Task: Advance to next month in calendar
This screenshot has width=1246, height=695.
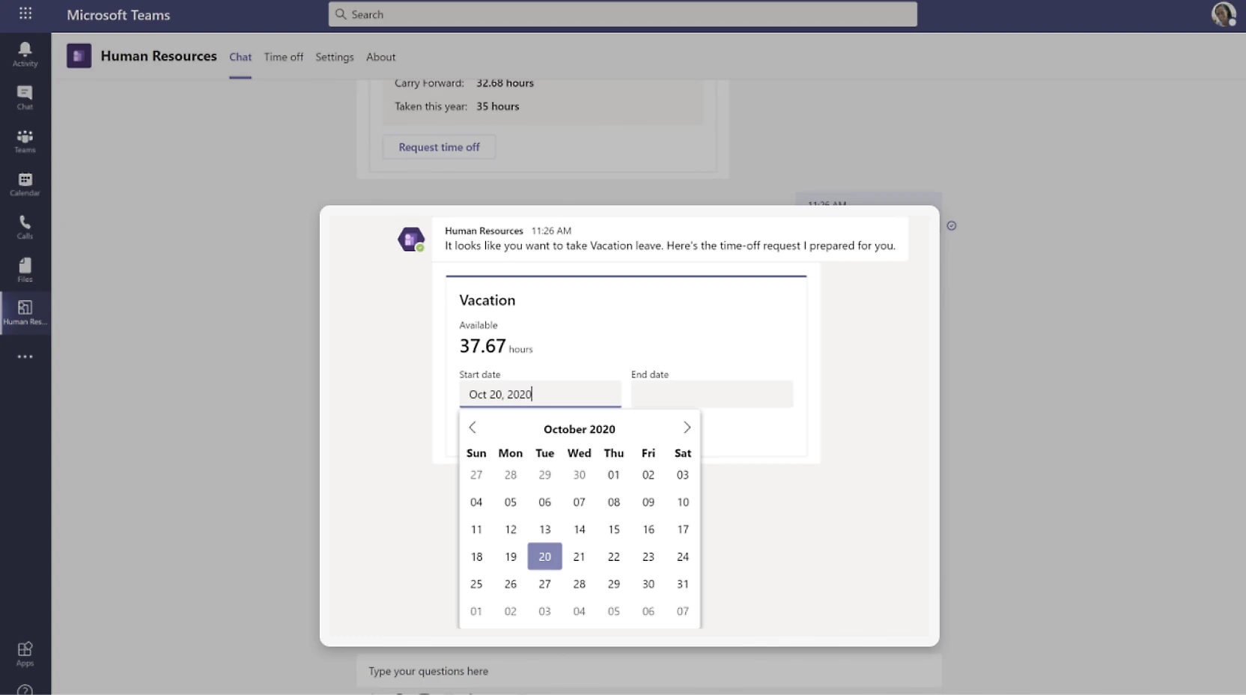Action: coord(687,428)
